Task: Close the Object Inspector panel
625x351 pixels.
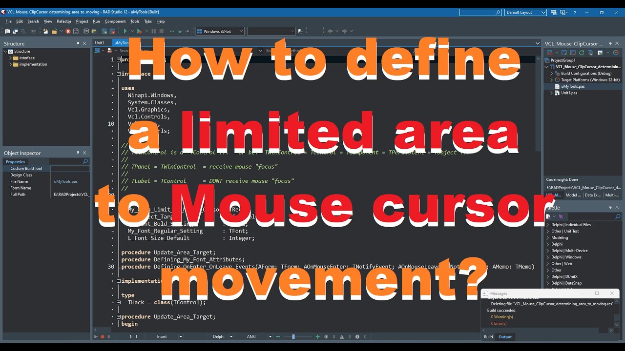Action: [x=84, y=153]
